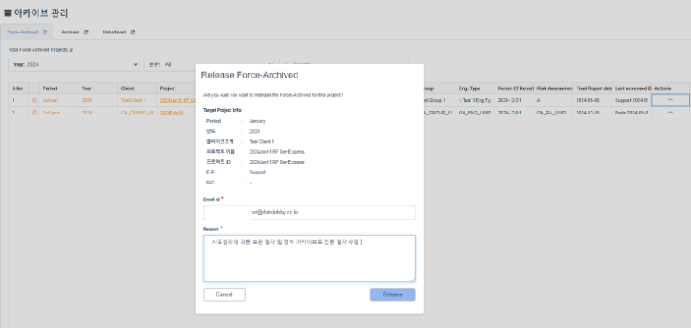Switch to the Archived tab
The height and width of the screenshot is (328, 691).
(74, 33)
